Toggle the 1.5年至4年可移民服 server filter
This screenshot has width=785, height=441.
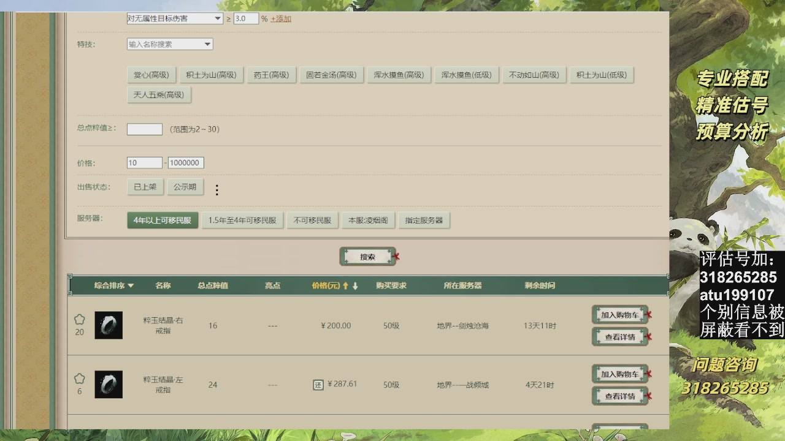coord(243,220)
